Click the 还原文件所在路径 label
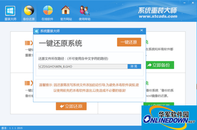This screenshot has height=130, width=197. click(x=73, y=59)
